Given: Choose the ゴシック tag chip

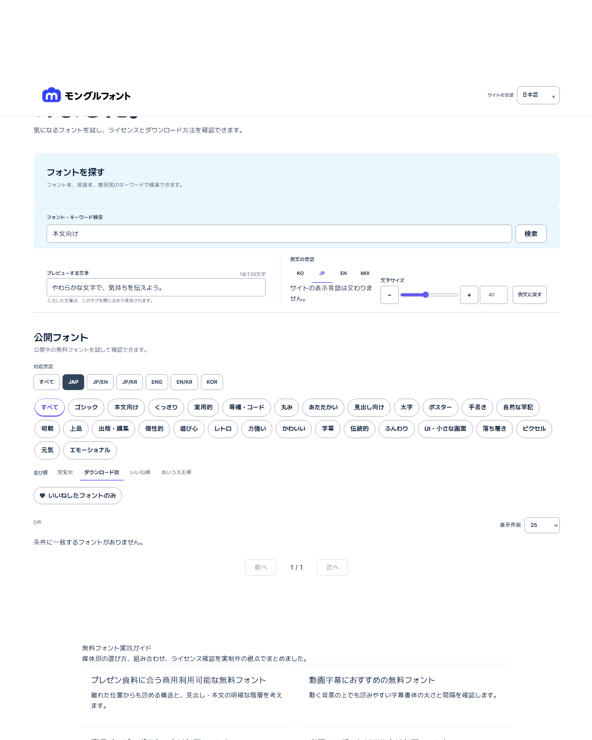Looking at the screenshot, I should [x=86, y=407].
